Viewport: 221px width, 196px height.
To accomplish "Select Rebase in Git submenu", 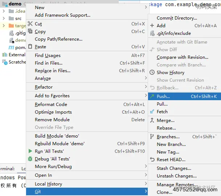I will [x=184, y=128].
